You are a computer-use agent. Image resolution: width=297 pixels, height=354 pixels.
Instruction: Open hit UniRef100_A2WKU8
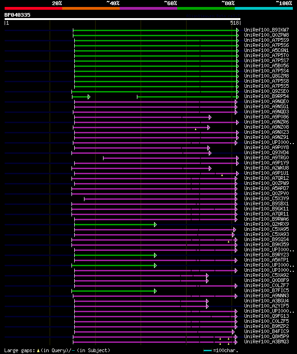pyautogui.click(x=266, y=168)
